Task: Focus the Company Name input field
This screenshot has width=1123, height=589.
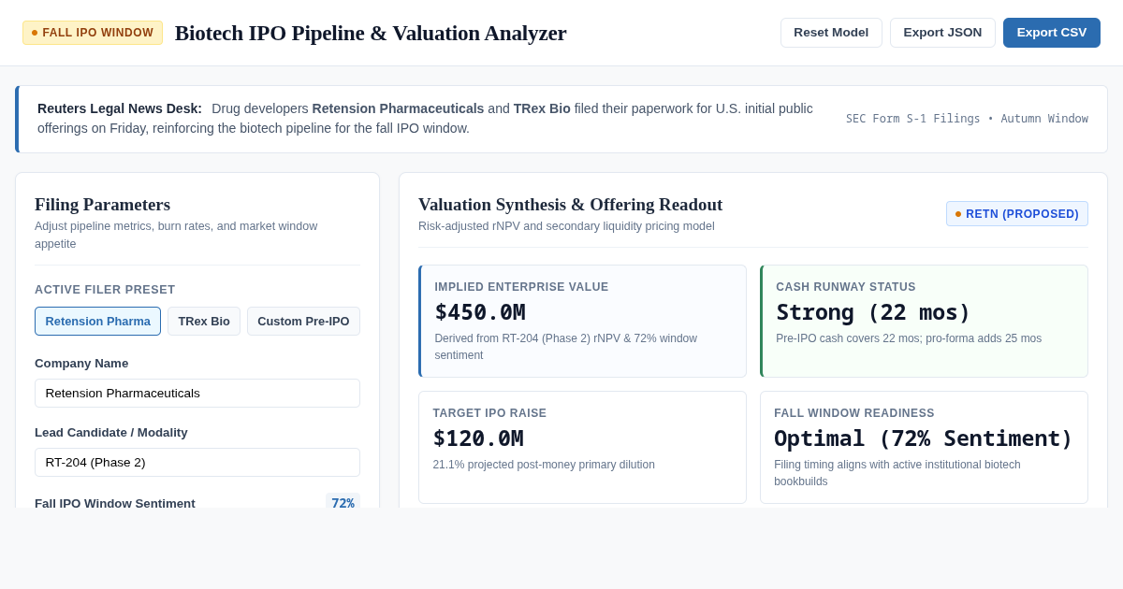Action: [x=197, y=394]
